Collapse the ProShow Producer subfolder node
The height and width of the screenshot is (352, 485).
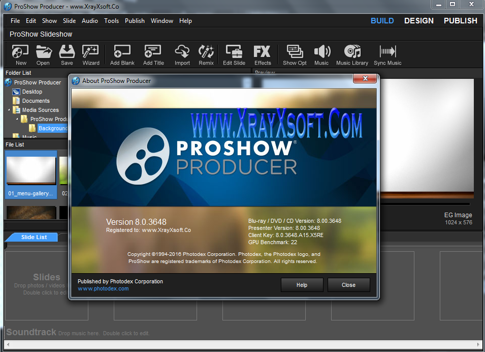click(17, 119)
